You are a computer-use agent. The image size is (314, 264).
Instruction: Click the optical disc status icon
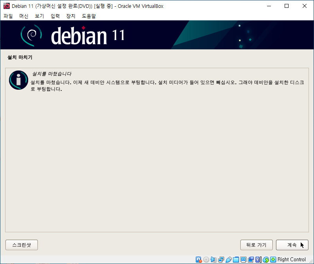coord(206,260)
